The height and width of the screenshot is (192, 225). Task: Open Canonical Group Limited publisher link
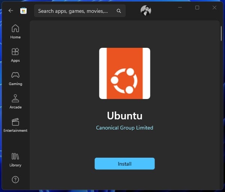124,128
